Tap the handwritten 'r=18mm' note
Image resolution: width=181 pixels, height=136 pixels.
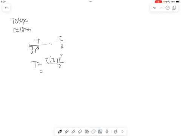[x=22, y=30]
